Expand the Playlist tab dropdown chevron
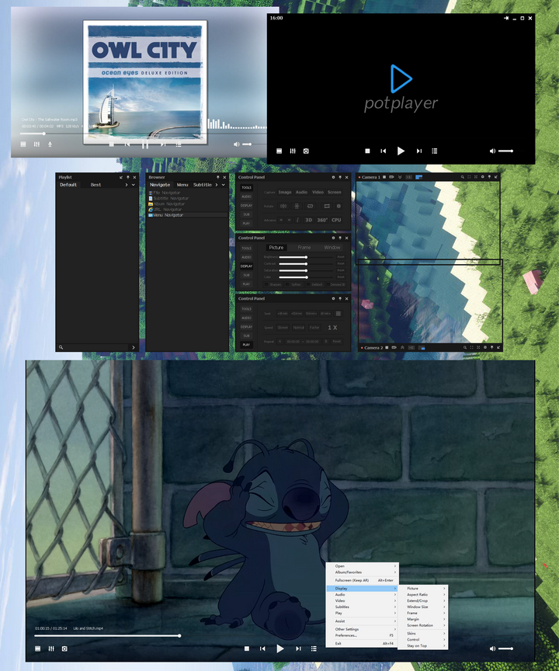The height and width of the screenshot is (671, 559). click(133, 185)
